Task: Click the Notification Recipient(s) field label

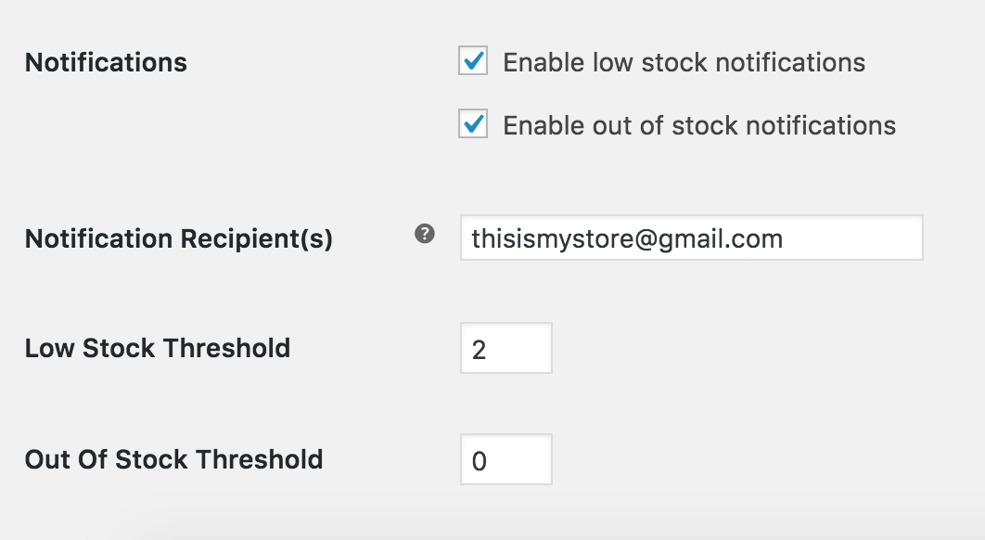Action: (x=179, y=238)
